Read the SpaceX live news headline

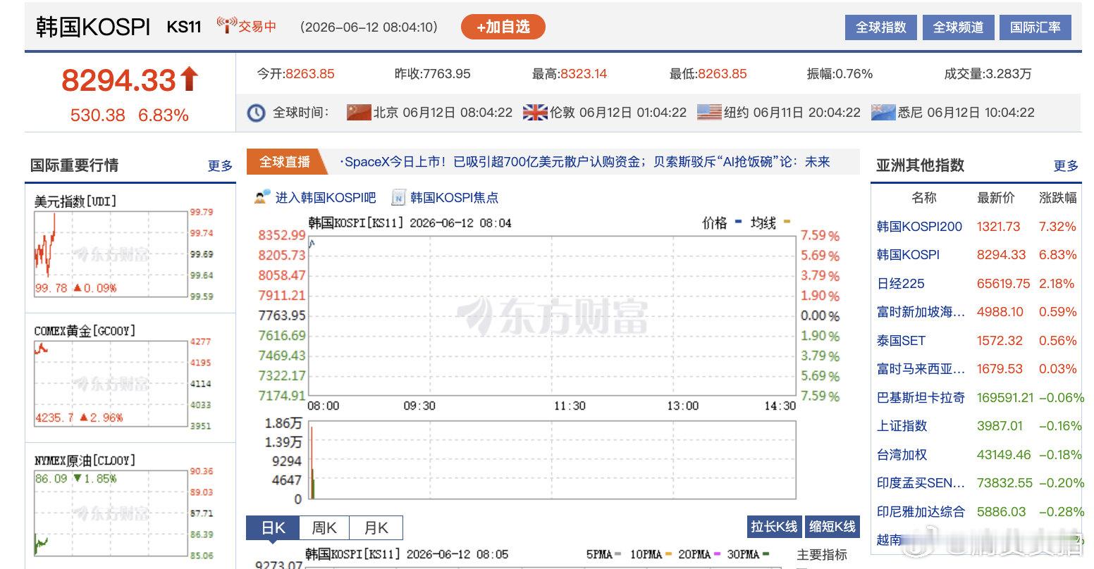click(x=585, y=162)
